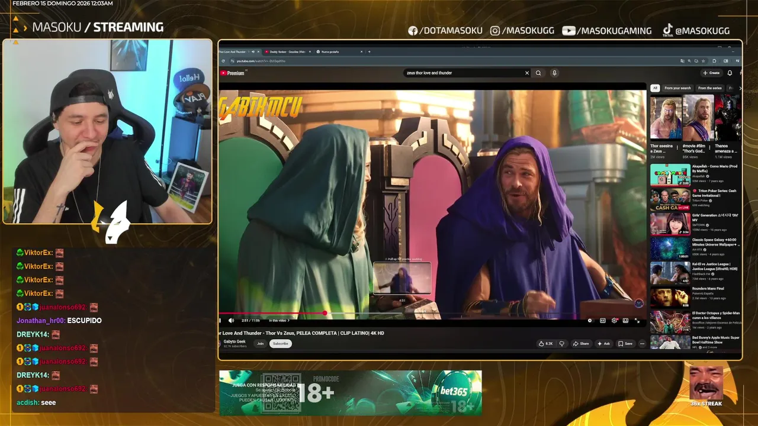Image resolution: width=758 pixels, height=426 pixels.
Task: Open 'Thor asesina a Zeus' short thumbnail
Action: click(x=666, y=117)
